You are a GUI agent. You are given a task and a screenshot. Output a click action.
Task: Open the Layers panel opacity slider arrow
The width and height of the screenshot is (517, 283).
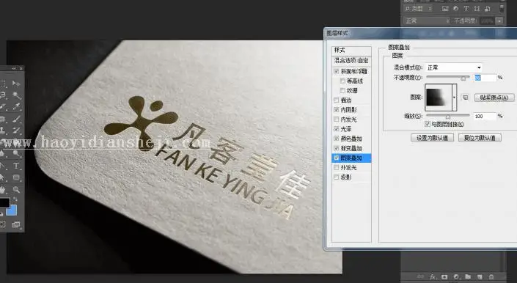pos(500,21)
